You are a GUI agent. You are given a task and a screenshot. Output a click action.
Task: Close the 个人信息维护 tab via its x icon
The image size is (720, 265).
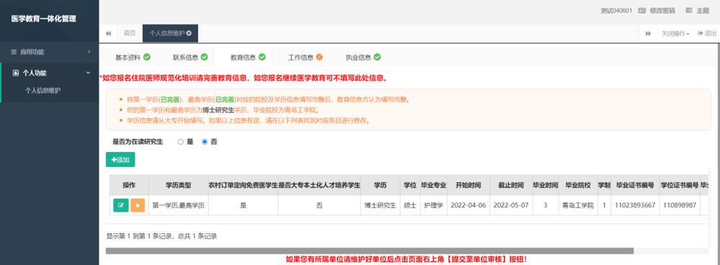click(189, 33)
